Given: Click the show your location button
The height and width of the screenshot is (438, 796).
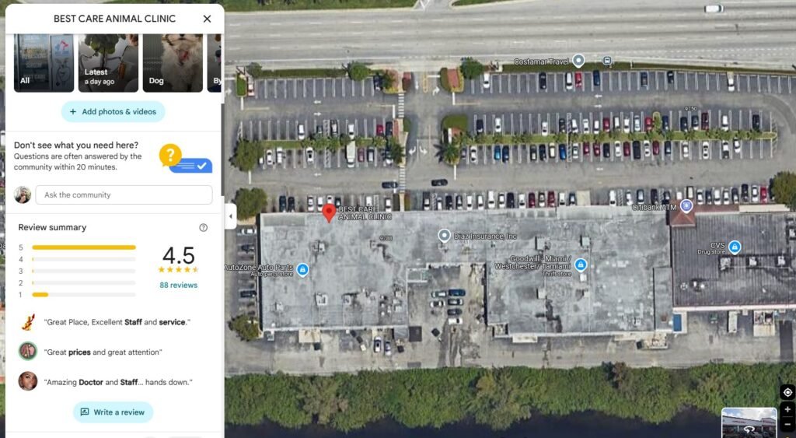Looking at the screenshot, I should (x=787, y=392).
